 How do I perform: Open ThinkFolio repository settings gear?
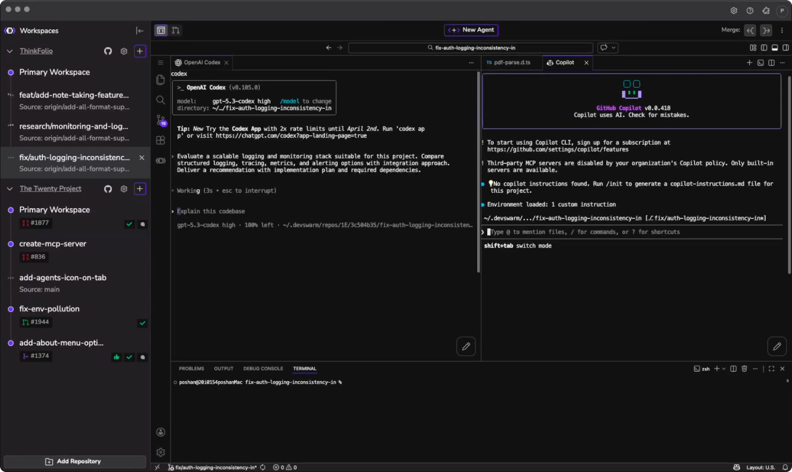[124, 51]
